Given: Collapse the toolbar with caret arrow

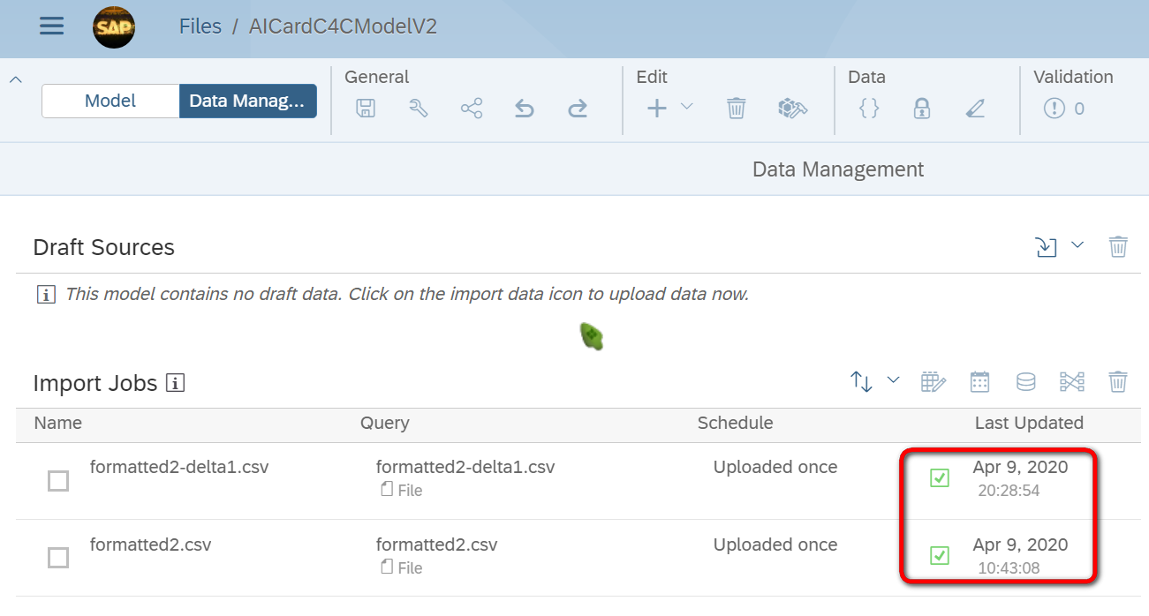Looking at the screenshot, I should pyautogui.click(x=15, y=80).
